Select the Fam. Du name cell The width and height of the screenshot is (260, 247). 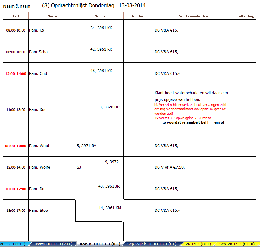point(52,189)
